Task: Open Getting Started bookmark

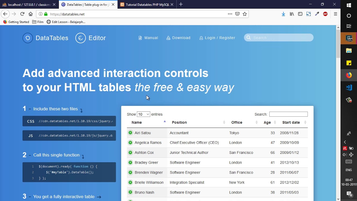Action: tap(16, 22)
